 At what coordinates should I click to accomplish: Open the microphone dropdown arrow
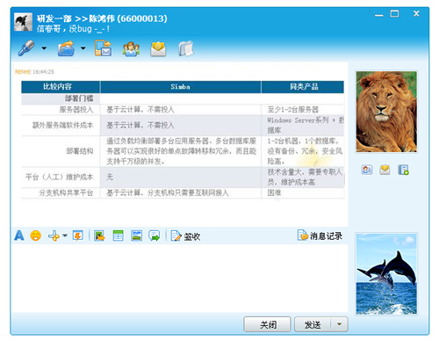pos(44,48)
